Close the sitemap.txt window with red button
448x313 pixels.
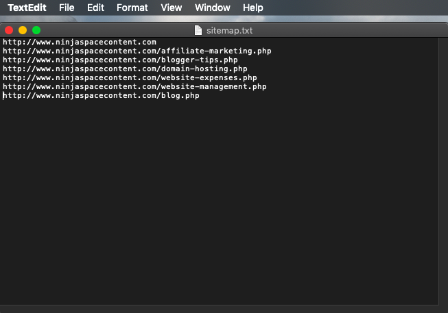(9, 30)
